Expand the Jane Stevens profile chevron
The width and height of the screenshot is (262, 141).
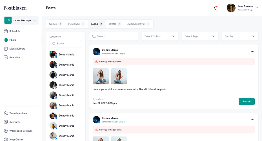click(257, 8)
